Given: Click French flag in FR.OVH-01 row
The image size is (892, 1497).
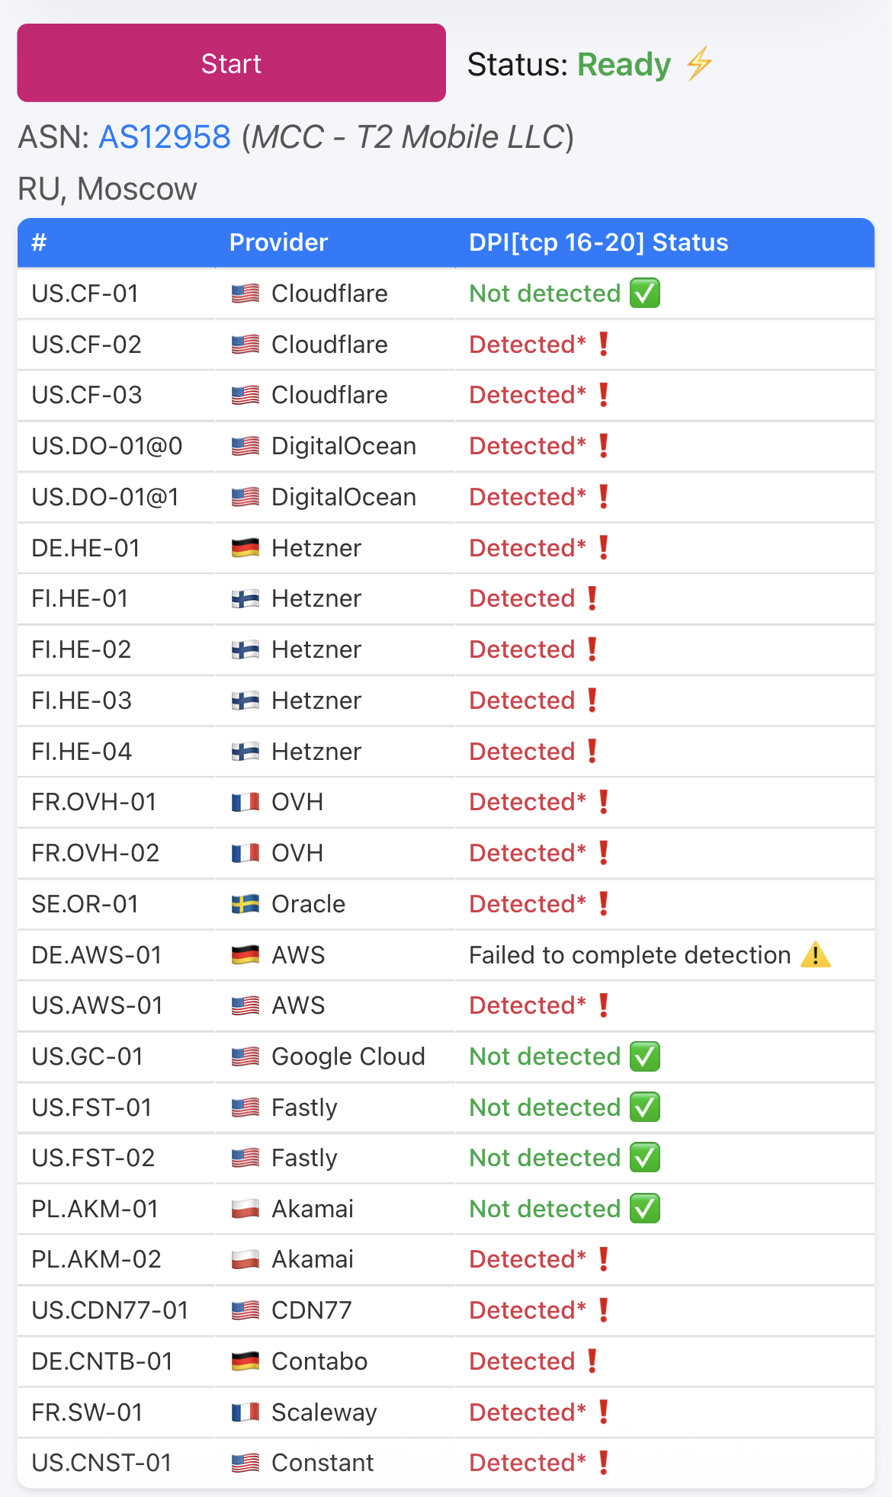Looking at the screenshot, I should point(245,803).
